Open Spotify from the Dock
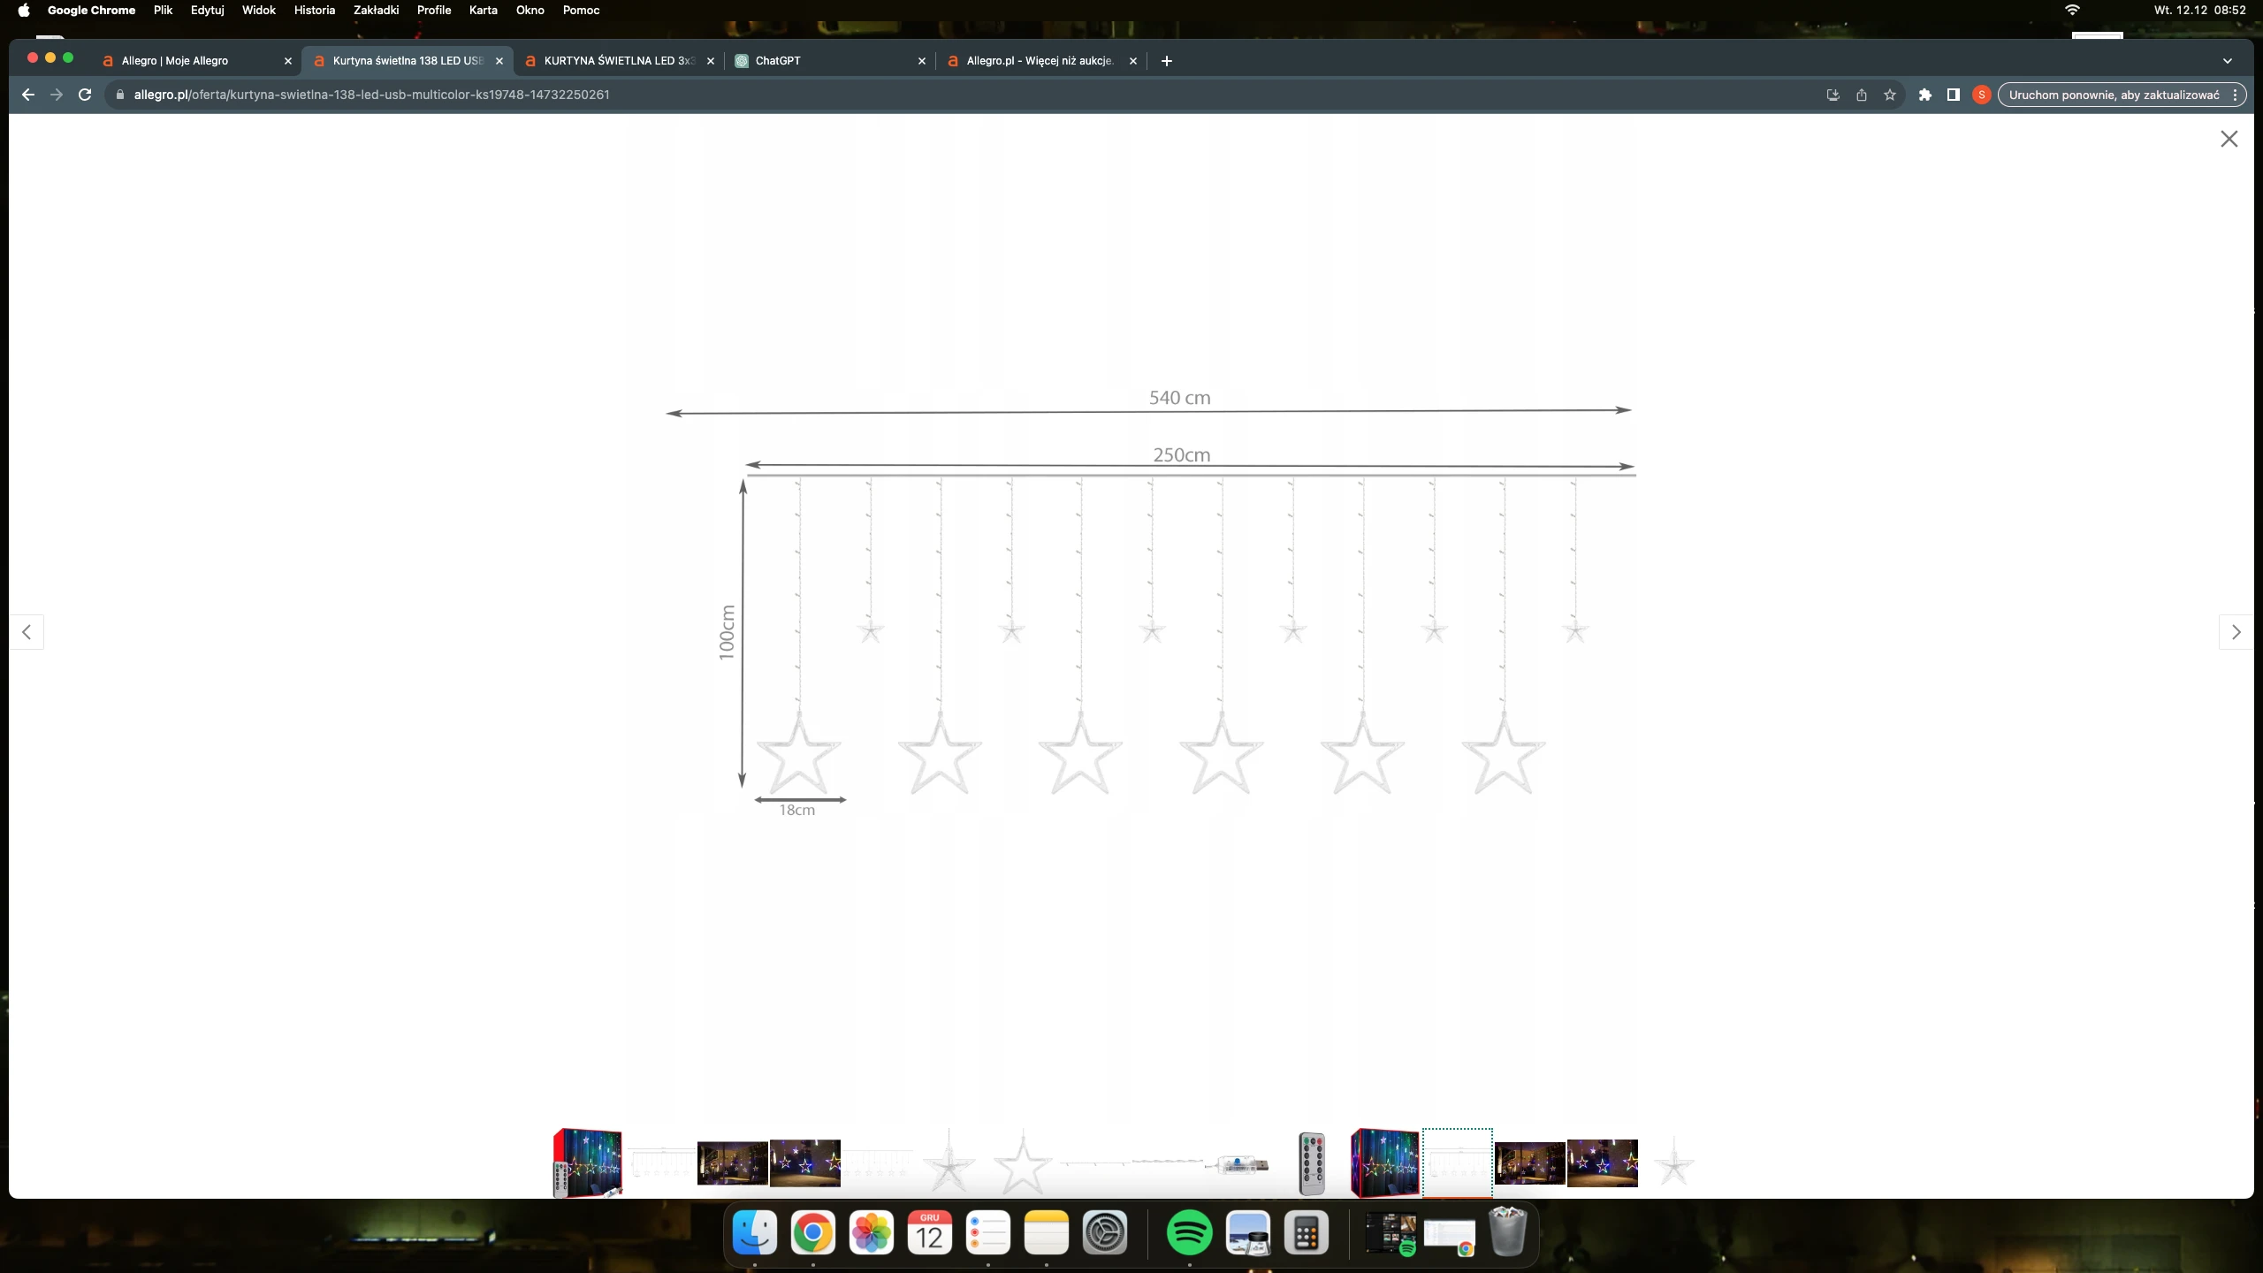 1189,1232
